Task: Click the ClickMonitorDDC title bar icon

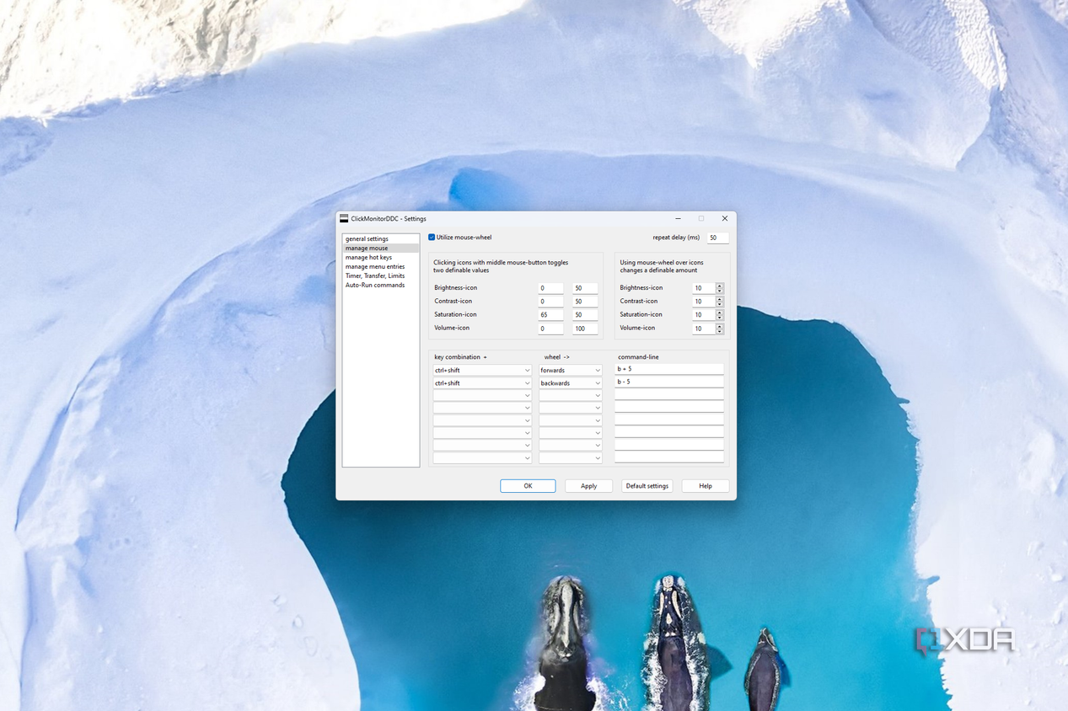Action: (344, 219)
